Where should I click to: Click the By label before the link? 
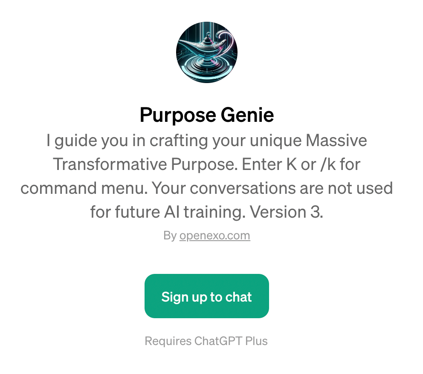pyautogui.click(x=170, y=236)
